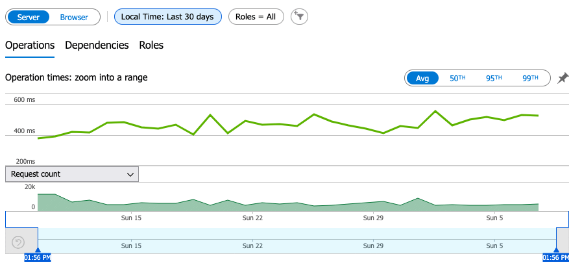Select the 95th percentile option
582x267 pixels.
494,78
